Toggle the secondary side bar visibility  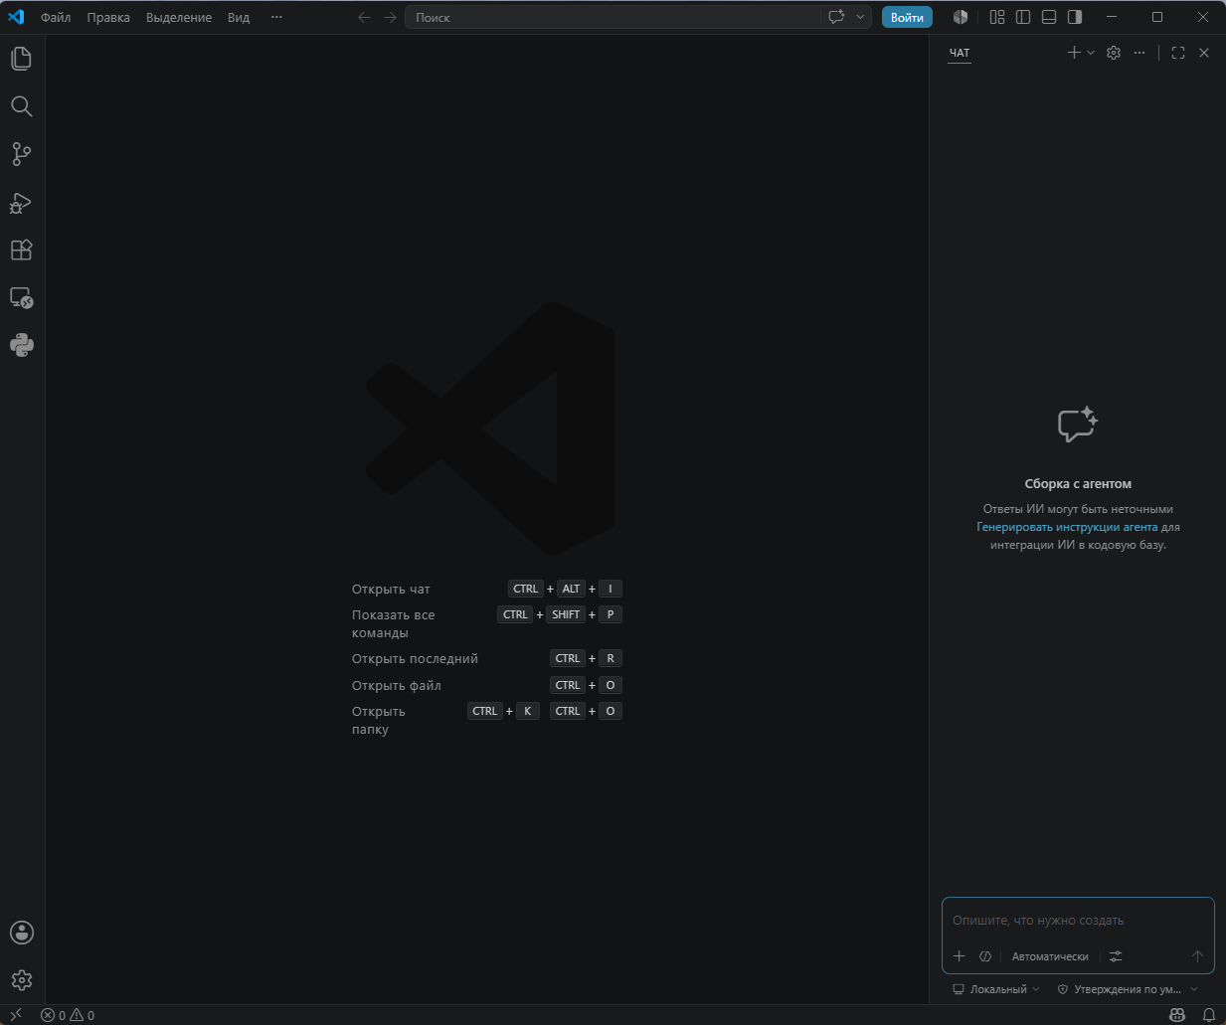(1075, 17)
